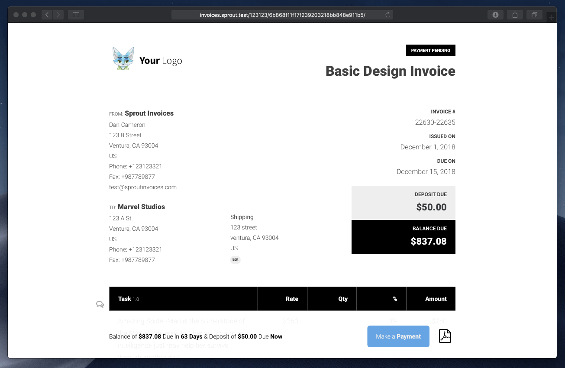Click the Task column header
The width and height of the screenshot is (565, 368).
125,299
